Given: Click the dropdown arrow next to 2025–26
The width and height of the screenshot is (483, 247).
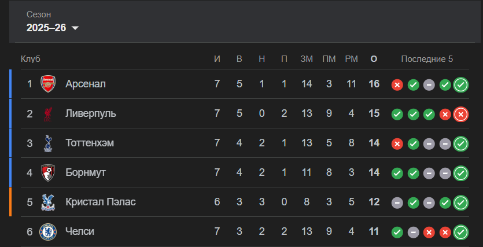Looking at the screenshot, I should [75, 28].
